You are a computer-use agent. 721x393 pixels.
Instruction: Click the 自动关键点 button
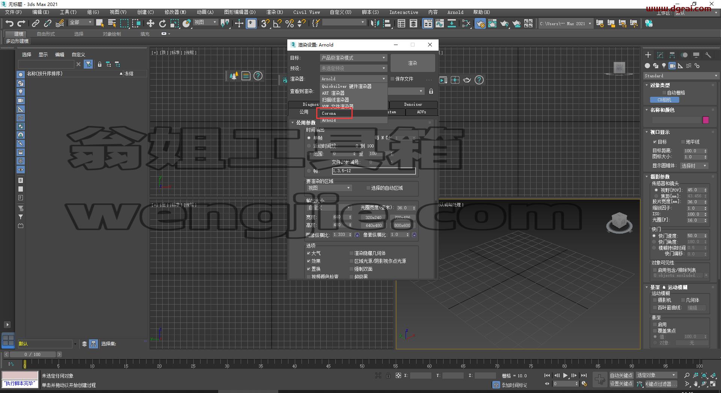click(x=621, y=375)
